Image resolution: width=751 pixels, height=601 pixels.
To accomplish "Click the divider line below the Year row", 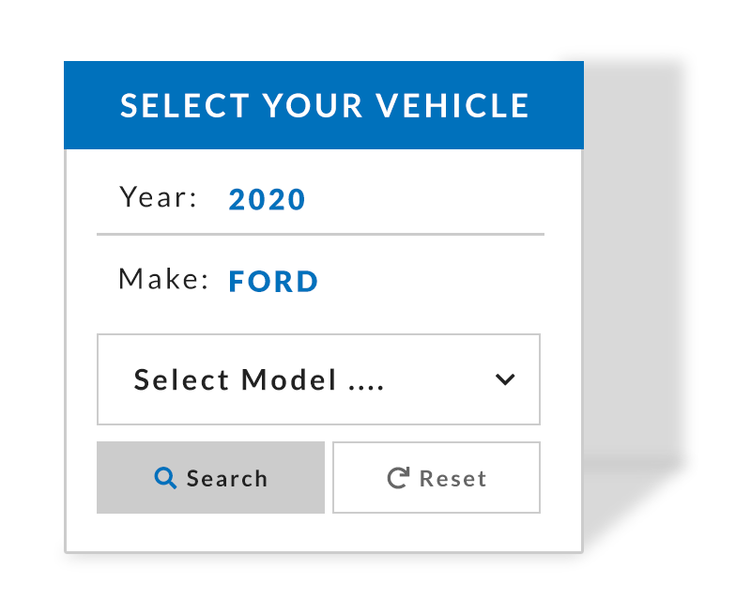I will 320,234.
